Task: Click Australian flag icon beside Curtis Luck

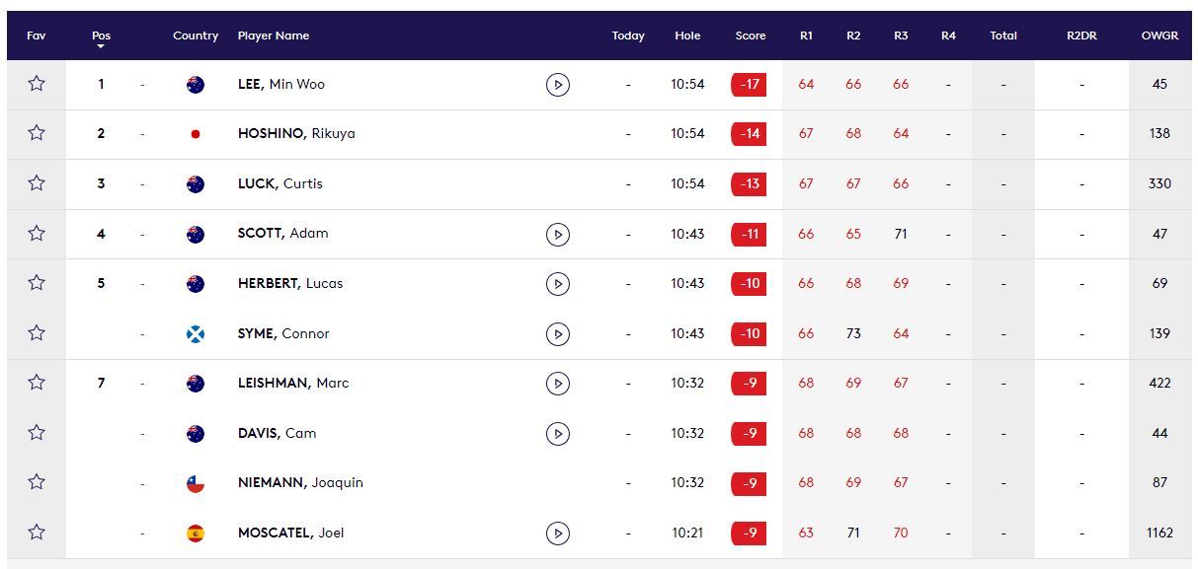Action: point(196,184)
